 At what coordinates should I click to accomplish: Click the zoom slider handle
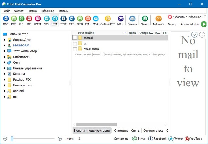12,139
